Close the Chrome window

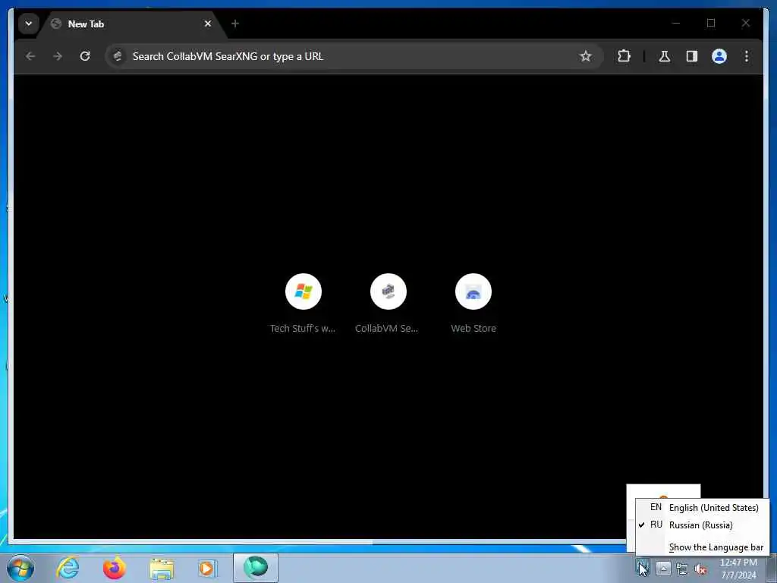746,23
